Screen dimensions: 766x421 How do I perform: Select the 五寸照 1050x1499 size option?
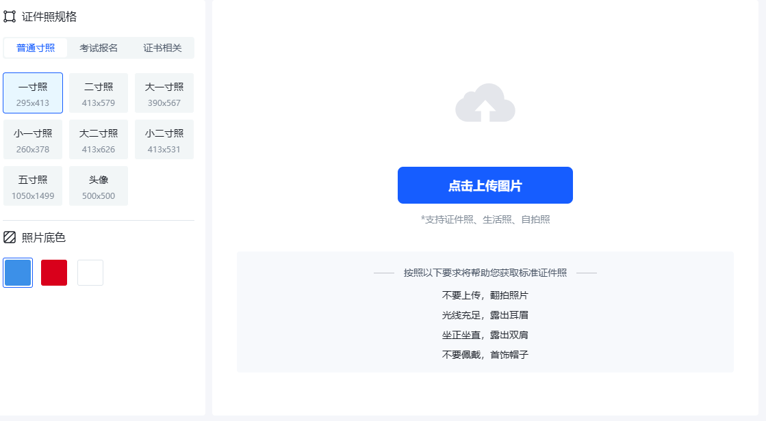(33, 185)
